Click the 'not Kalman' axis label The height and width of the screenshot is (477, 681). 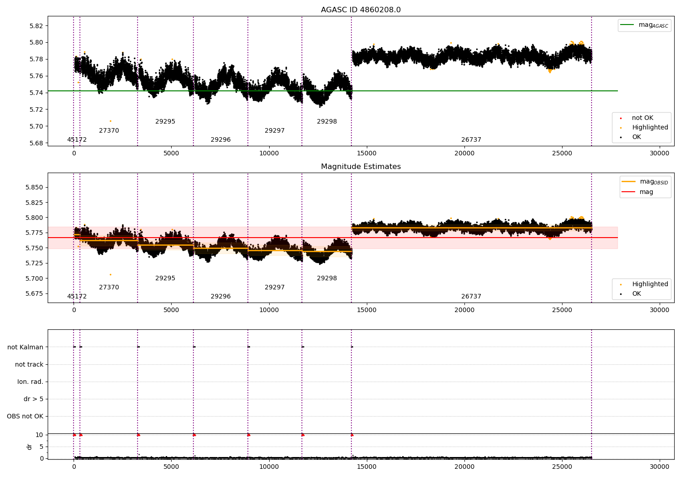click(x=25, y=348)
